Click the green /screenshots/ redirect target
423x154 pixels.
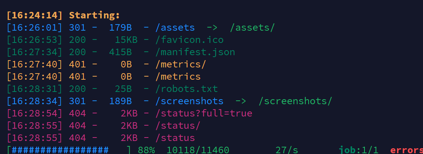point(295,101)
